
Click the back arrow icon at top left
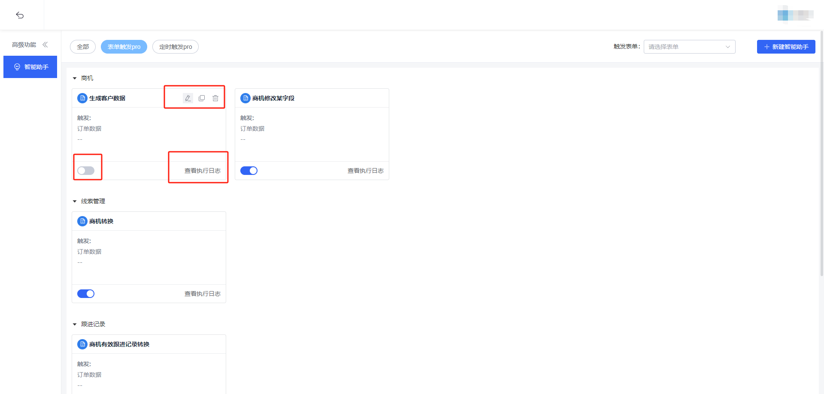[20, 15]
